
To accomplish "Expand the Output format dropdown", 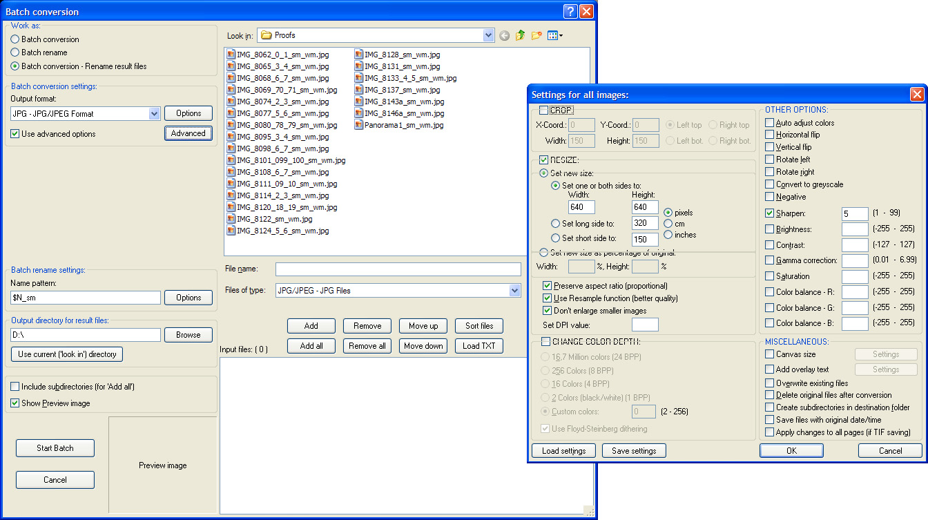I will [x=154, y=113].
